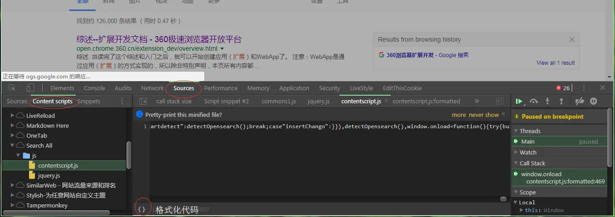Click the Google favicon in browsing history result

382,55
